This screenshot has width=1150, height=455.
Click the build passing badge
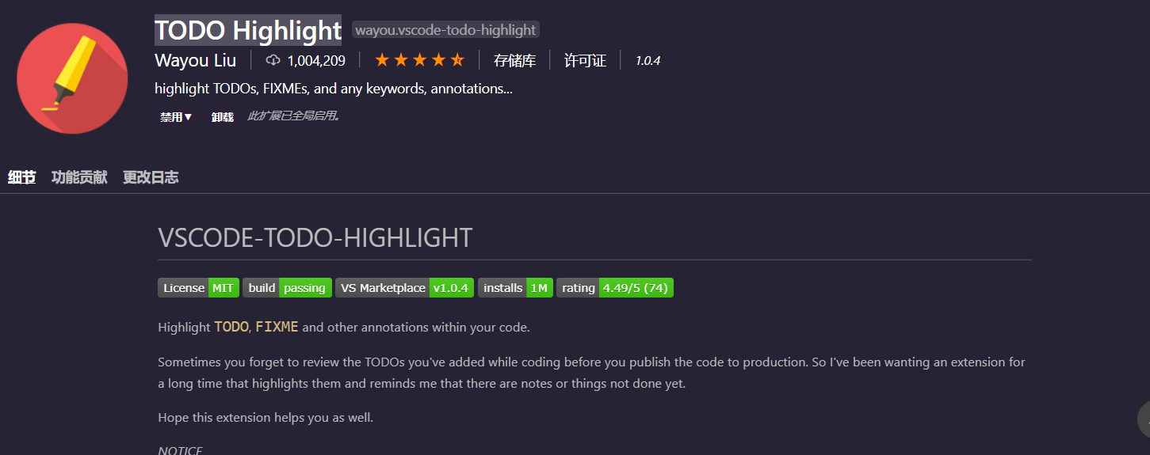(287, 288)
